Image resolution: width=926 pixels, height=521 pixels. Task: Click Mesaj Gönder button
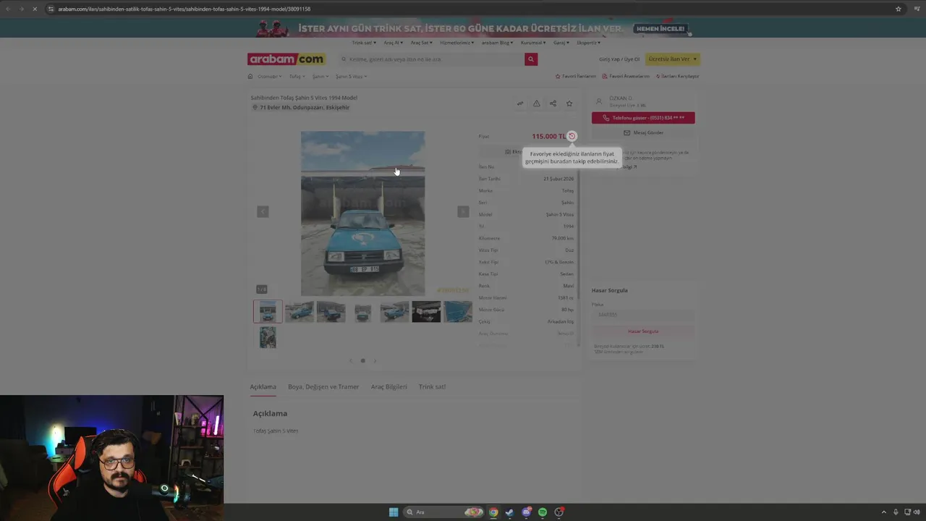click(643, 132)
